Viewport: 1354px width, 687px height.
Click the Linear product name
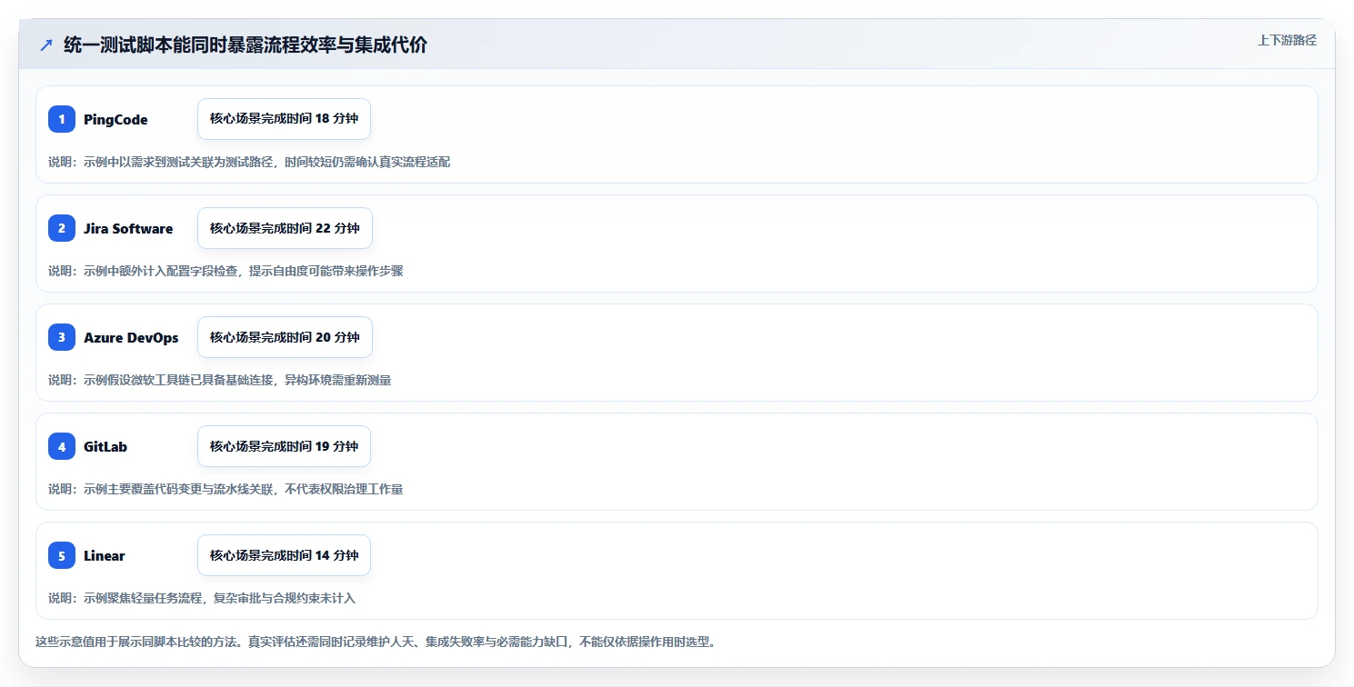point(105,556)
